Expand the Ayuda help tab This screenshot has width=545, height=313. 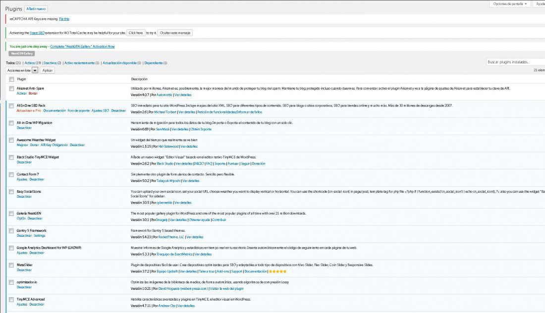540,4
